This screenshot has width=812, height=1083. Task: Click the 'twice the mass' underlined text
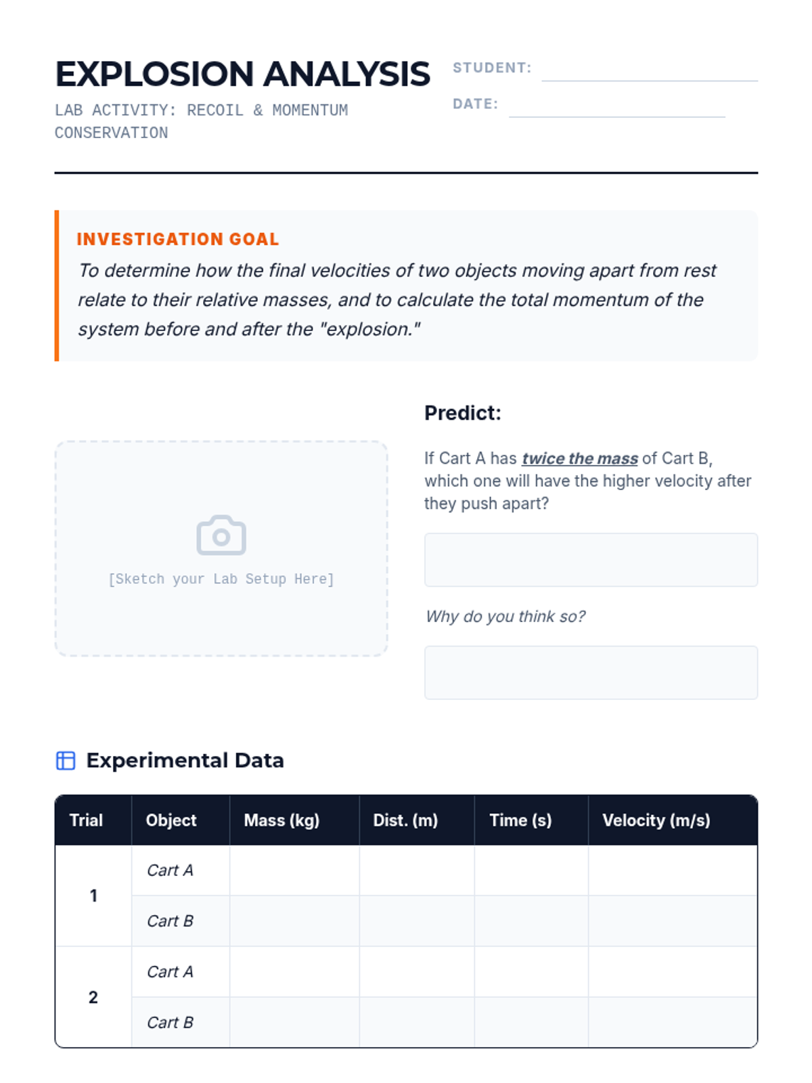coord(580,458)
